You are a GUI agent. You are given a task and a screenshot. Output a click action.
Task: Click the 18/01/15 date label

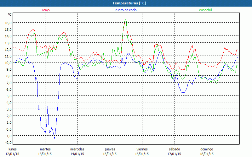[x=207, y=154]
